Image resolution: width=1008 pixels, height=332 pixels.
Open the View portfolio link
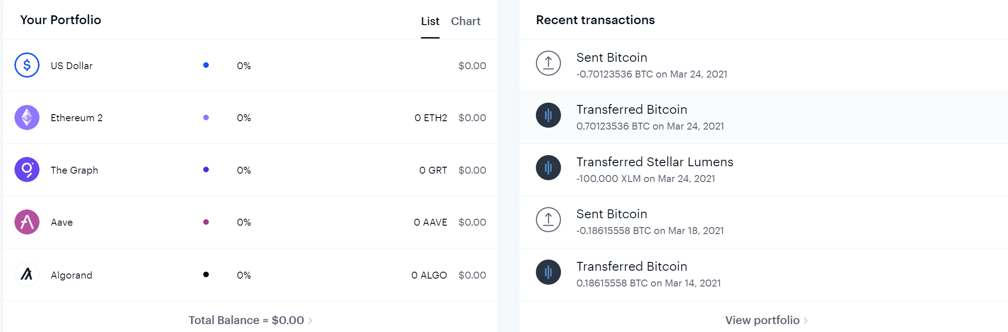762,320
